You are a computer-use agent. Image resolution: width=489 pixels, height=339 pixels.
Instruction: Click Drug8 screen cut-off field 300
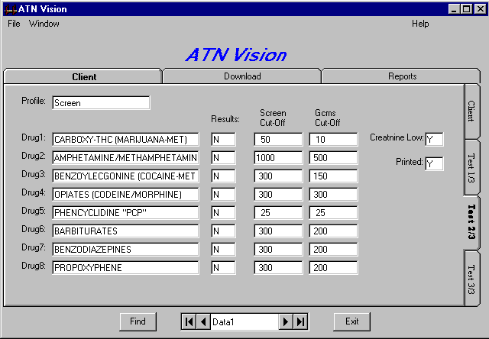click(x=278, y=268)
